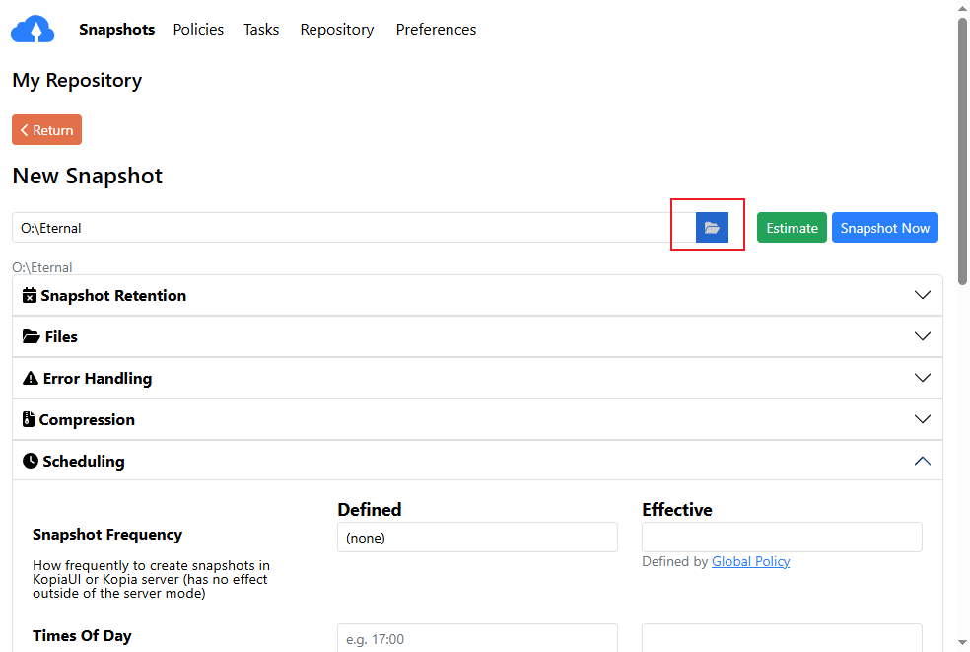Click the Compression archive file icon
The height and width of the screenshot is (652, 970).
click(x=29, y=420)
